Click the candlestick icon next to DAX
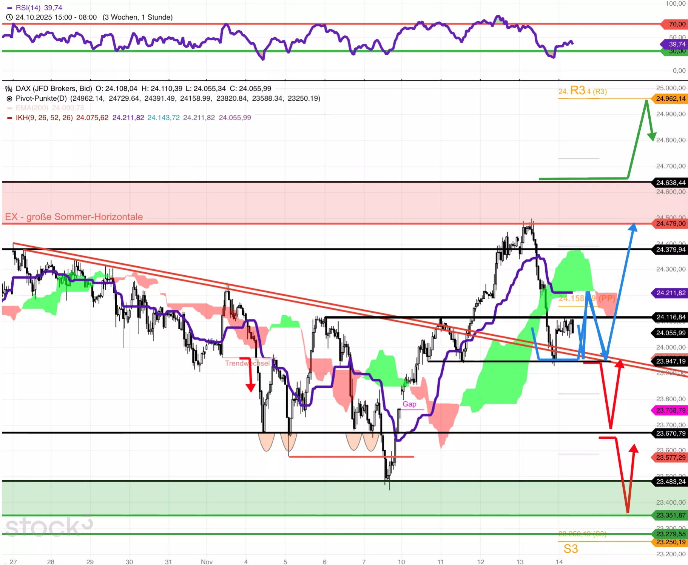This screenshot has height=565, width=688. click(9, 89)
